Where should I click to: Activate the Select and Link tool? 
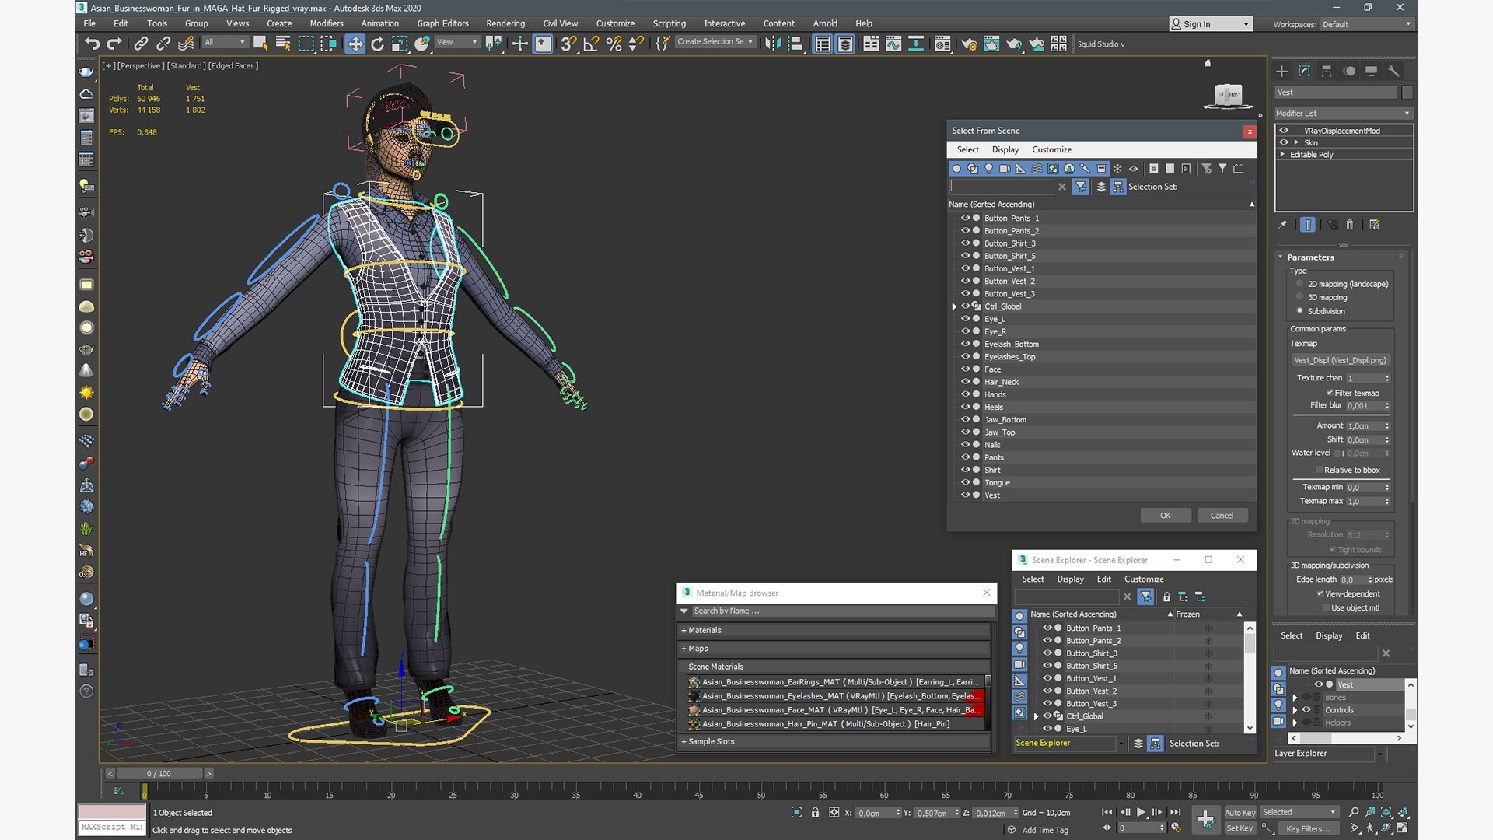pos(141,44)
